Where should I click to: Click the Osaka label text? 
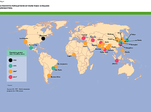[139, 40]
